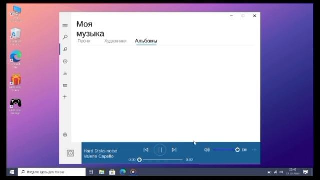The width and height of the screenshot is (320, 180).
Task: Create new playlist with plus icon
Action: 65,97
